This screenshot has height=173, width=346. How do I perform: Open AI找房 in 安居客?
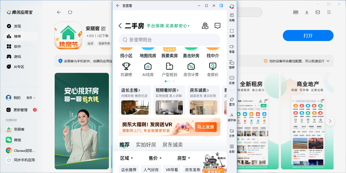(148, 70)
